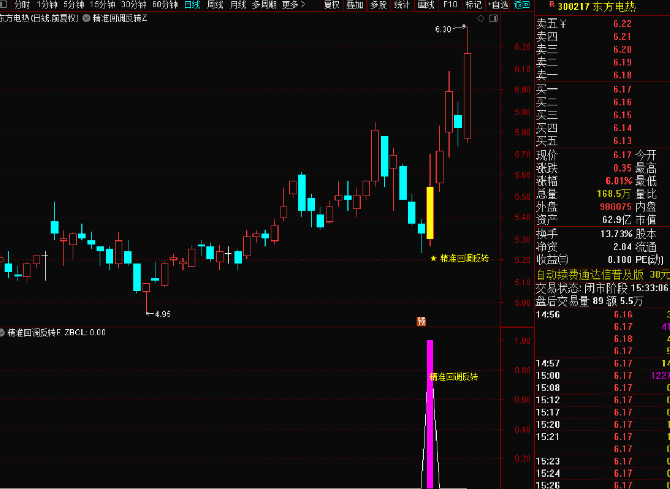Click the diamond icon above the chart
The height and width of the screenshot is (489, 670).
coord(481,18)
